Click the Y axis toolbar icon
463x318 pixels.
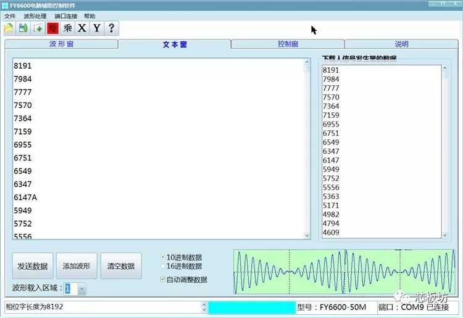tap(97, 28)
